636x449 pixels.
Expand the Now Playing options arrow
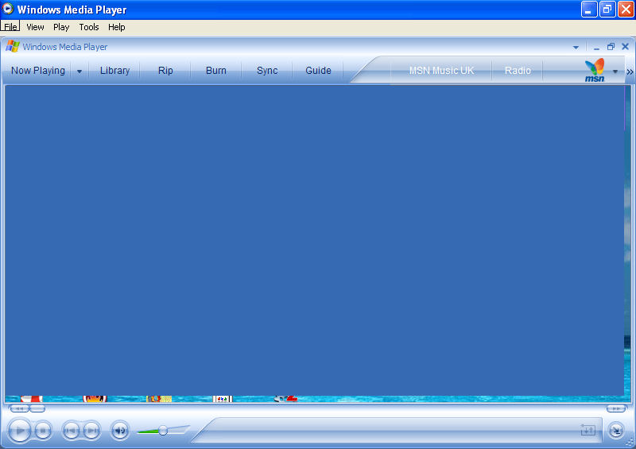tap(79, 72)
